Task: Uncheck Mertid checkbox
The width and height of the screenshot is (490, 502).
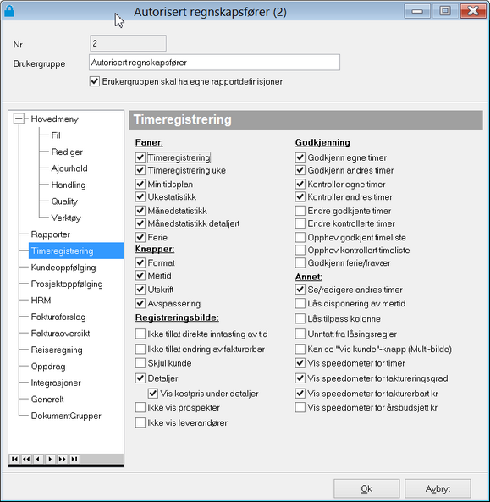Action: 140,276
